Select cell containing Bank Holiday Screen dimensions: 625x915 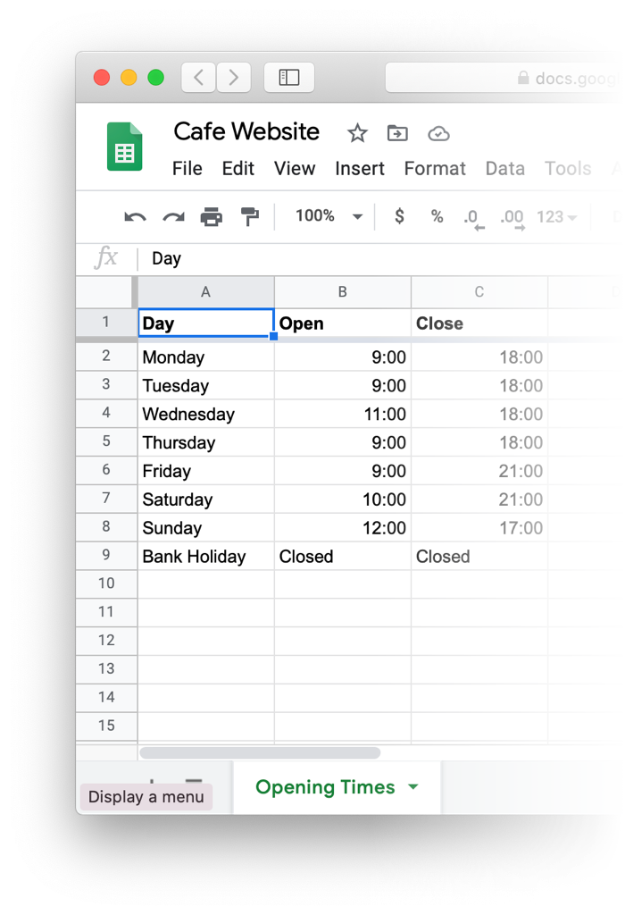(x=206, y=556)
